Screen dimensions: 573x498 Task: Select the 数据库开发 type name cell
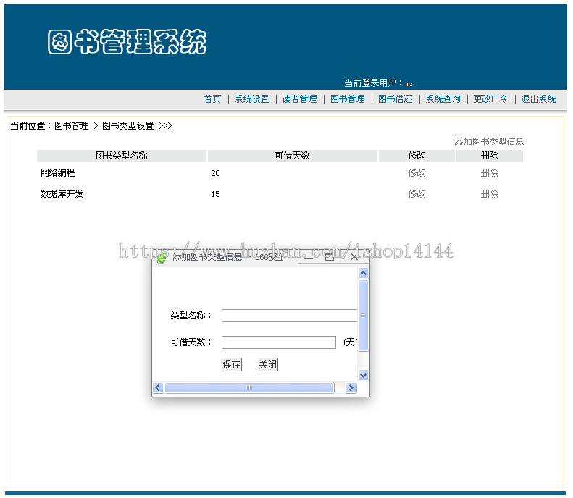coord(62,193)
